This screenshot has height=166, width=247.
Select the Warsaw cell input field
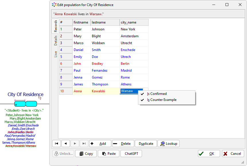[x=131, y=91]
